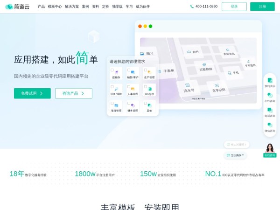Click the 关联数据 tile icon
Screen dimensions: 280x210
coord(204,64)
